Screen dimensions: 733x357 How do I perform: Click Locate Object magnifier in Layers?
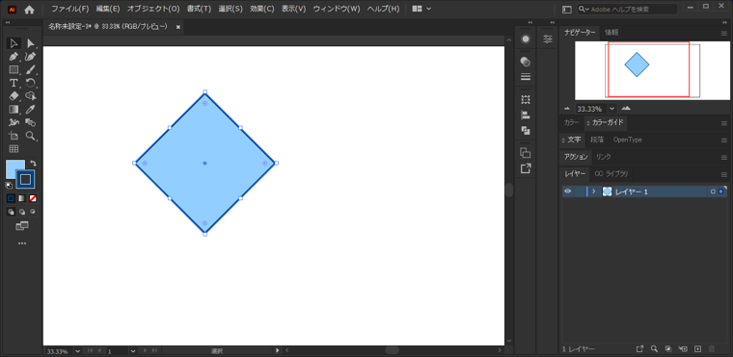[655, 348]
